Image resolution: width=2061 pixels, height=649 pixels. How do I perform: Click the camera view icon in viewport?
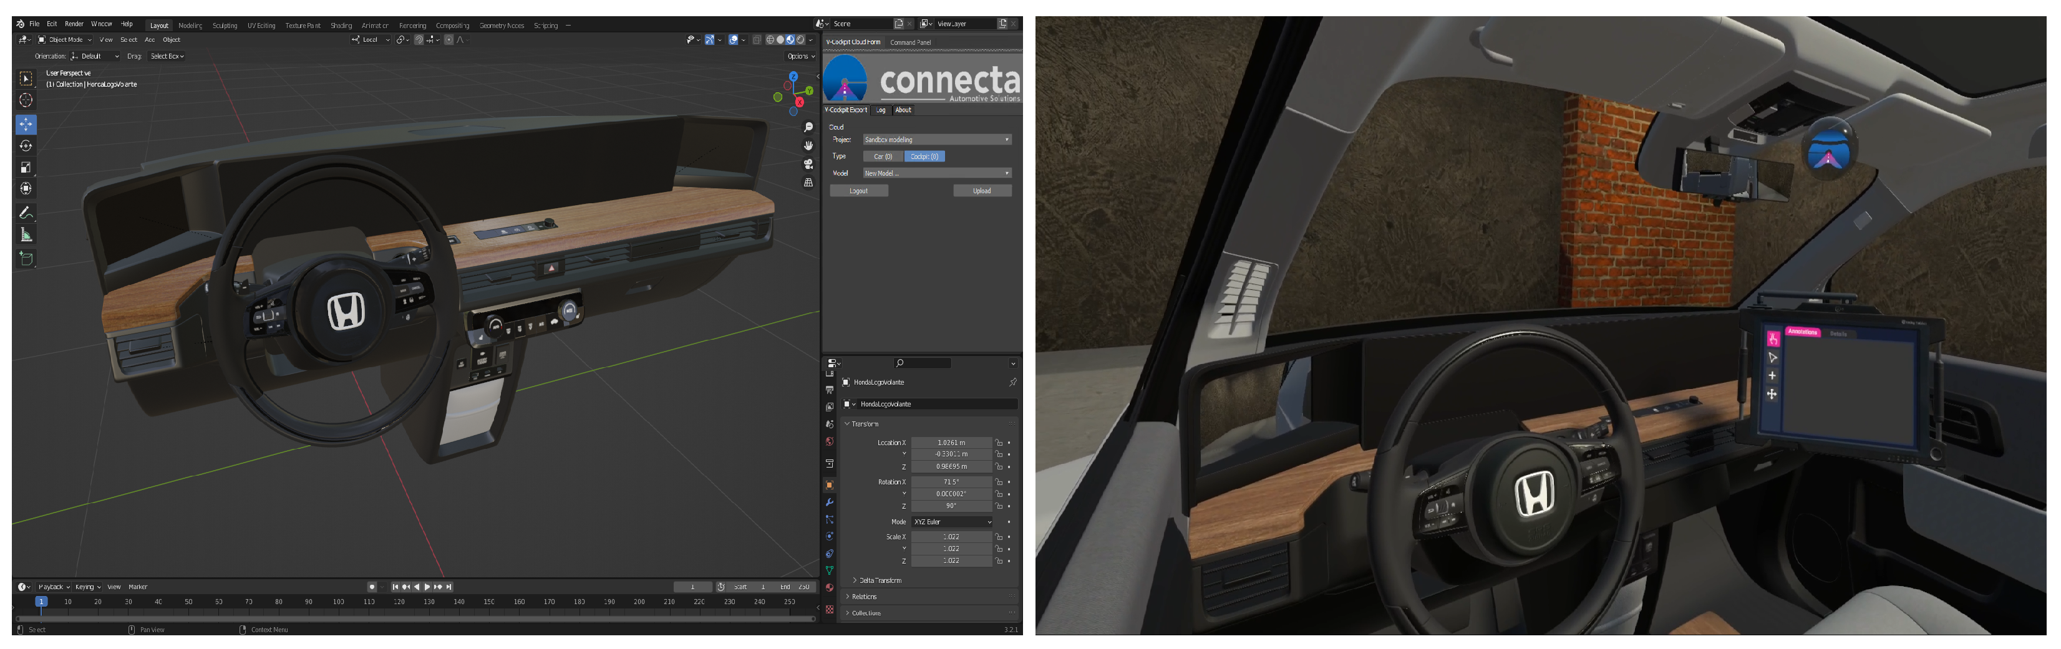[x=808, y=164]
